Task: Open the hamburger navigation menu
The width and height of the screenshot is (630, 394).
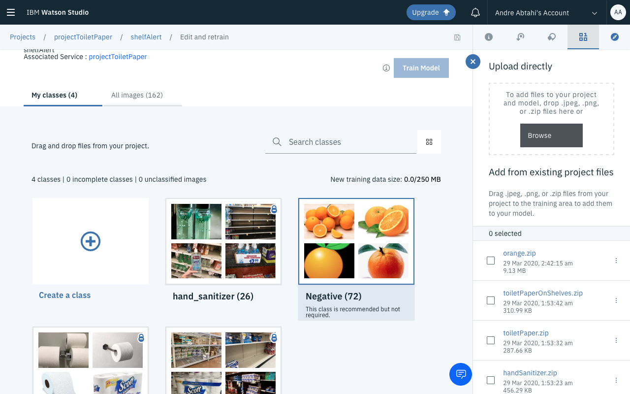Action: (x=11, y=12)
